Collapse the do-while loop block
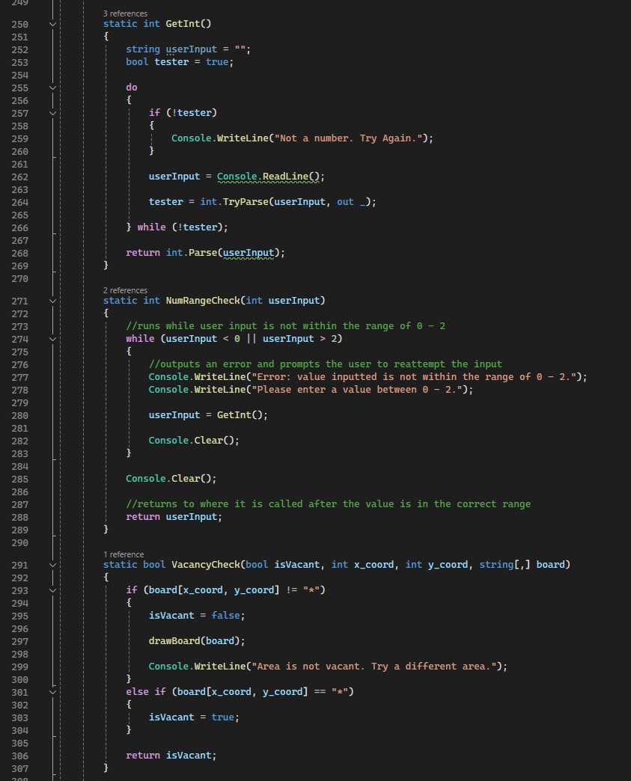631x781 pixels. (52, 88)
